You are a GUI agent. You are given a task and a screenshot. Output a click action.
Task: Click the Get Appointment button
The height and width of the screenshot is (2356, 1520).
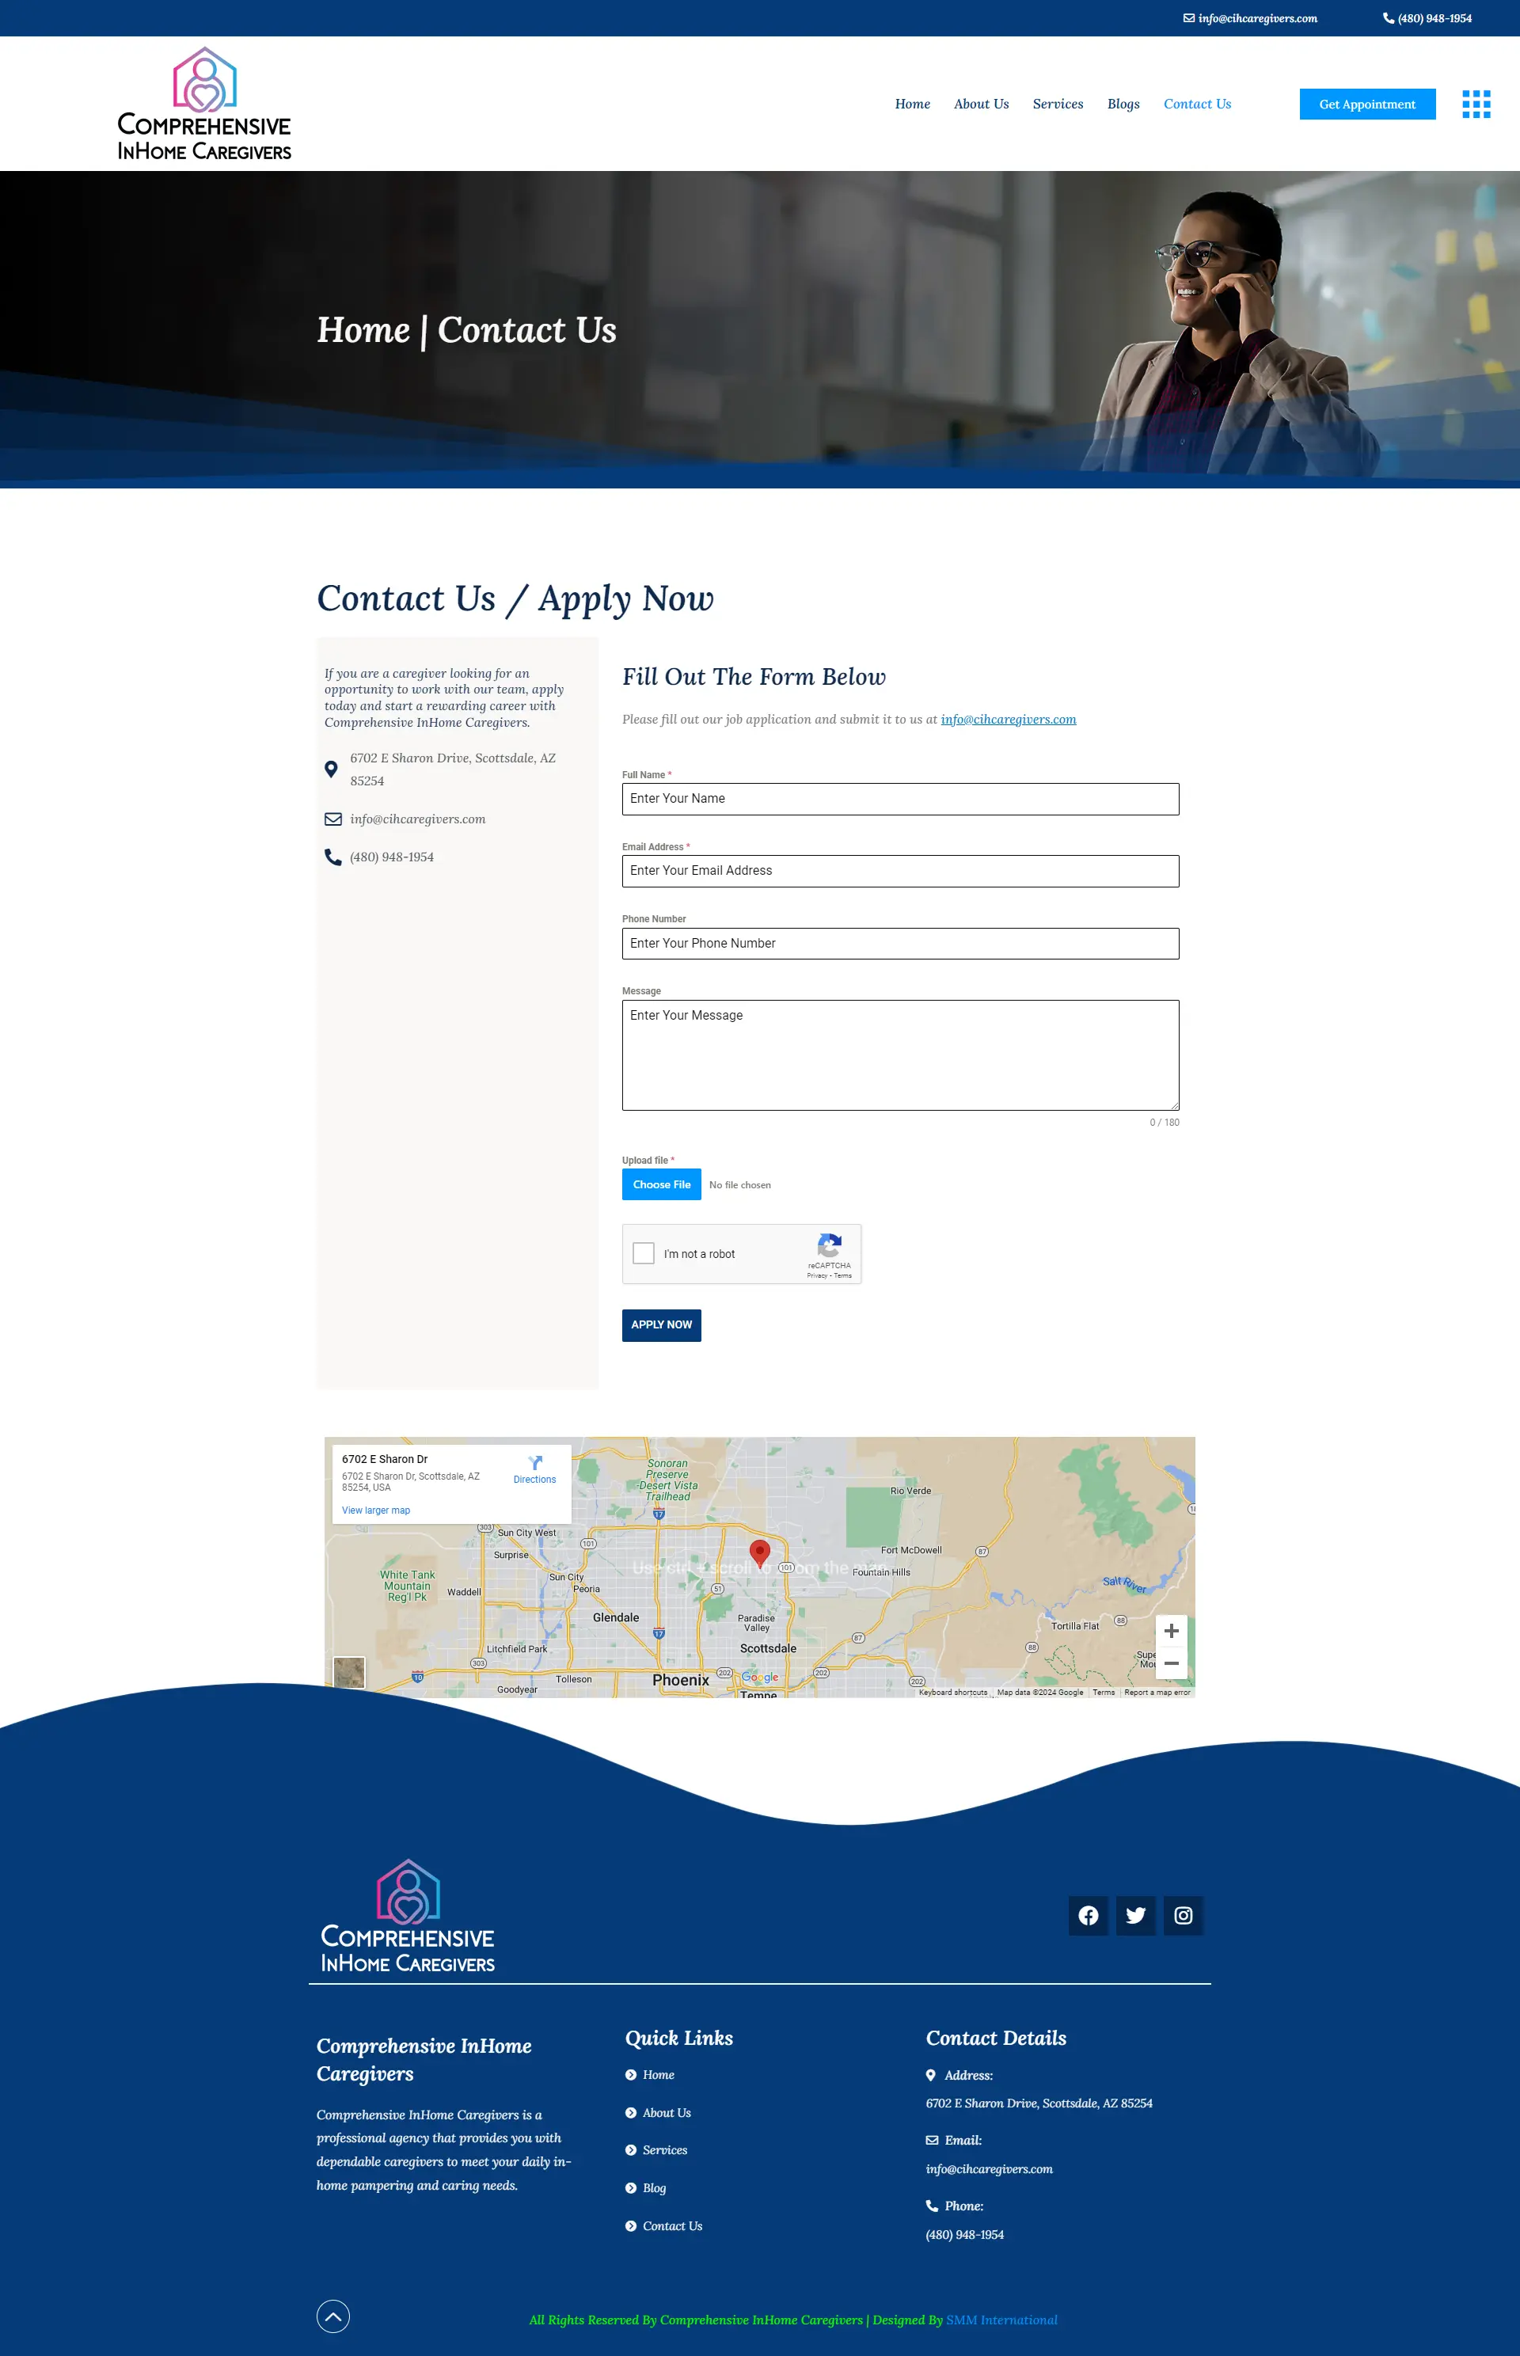1367,103
